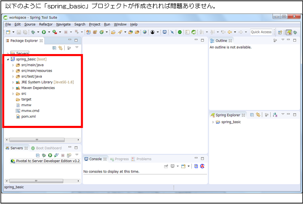303x204 pixels.
Task: Toggle Link with Editor in Package Explorer
Action: pos(60,48)
